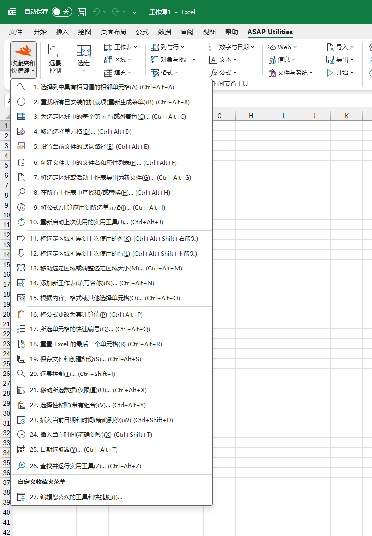Click icon for 创建文件夹中的文件名和属性列表
The width and height of the screenshot is (372, 536).
[x=21, y=162]
